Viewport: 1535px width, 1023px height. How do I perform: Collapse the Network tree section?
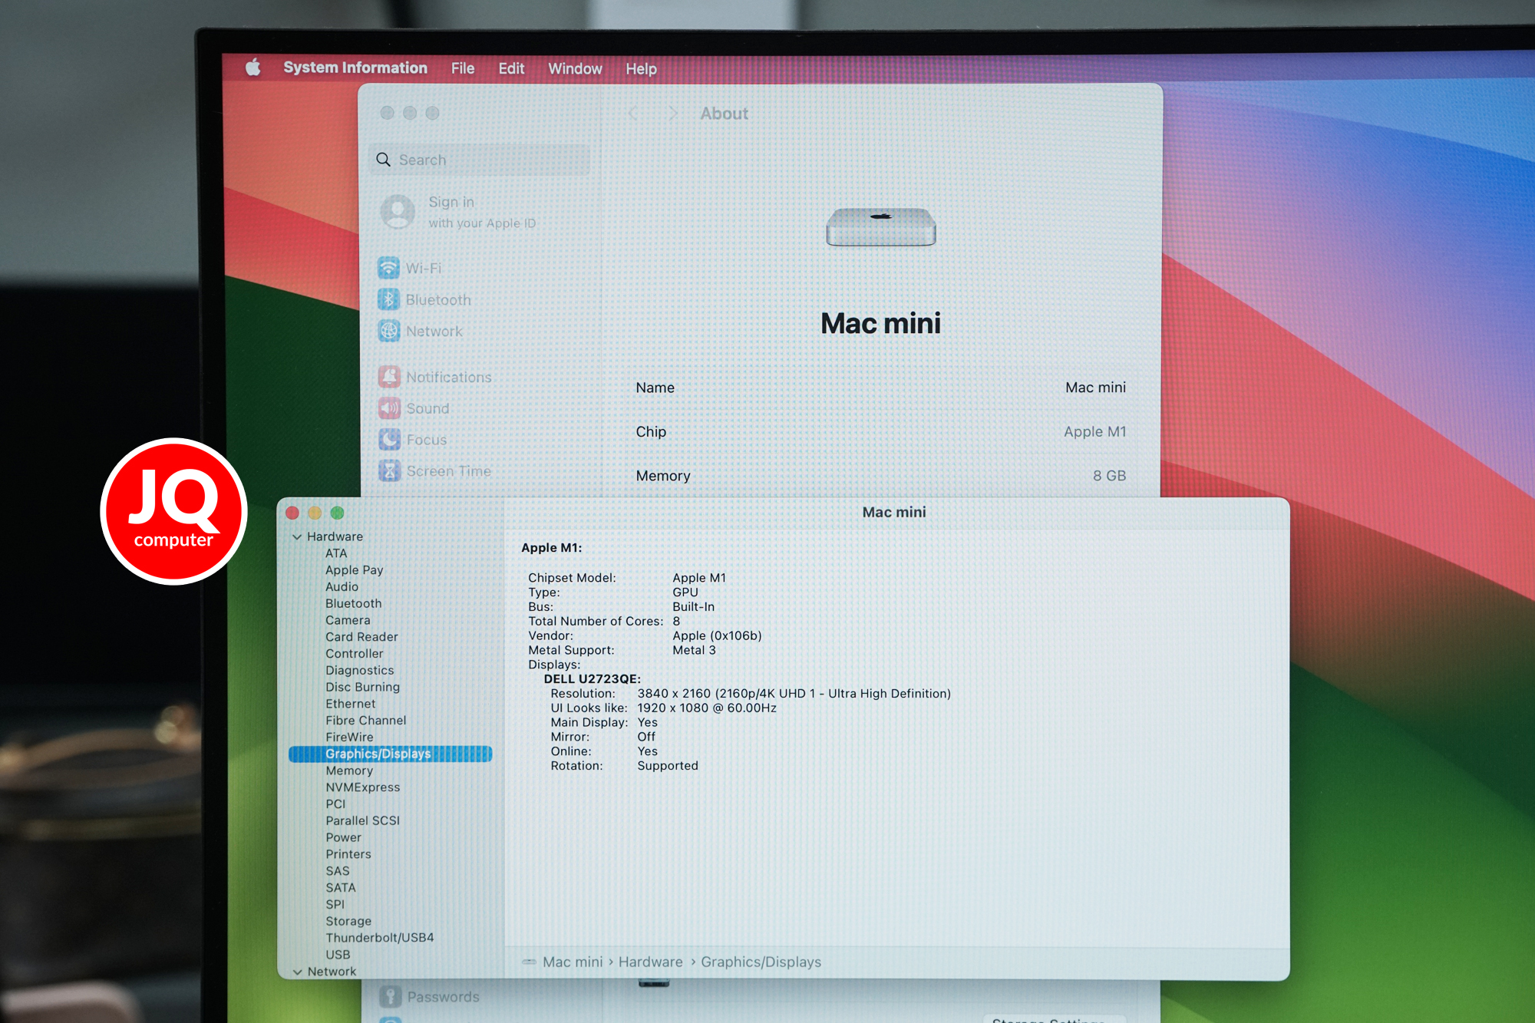coord(297,972)
